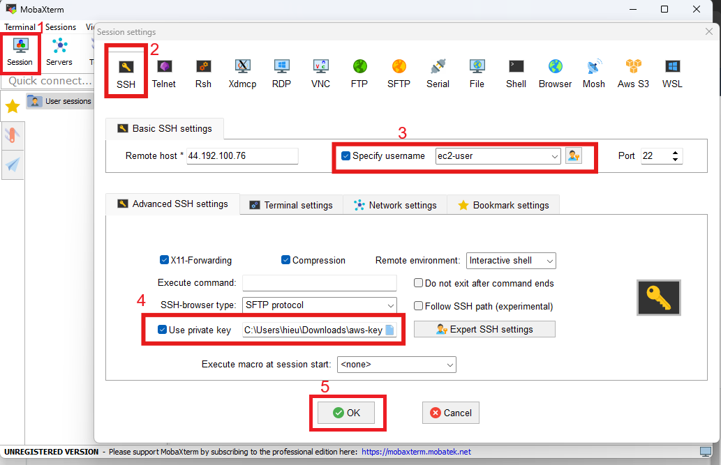This screenshot has width=721, height=465.
Task: Choose the Aws S3 session type
Action: point(633,73)
